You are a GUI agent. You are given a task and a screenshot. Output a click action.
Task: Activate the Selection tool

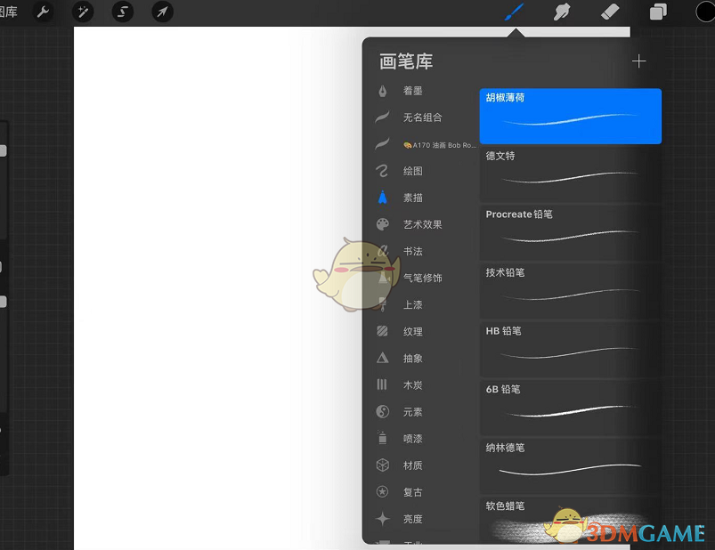click(x=121, y=12)
